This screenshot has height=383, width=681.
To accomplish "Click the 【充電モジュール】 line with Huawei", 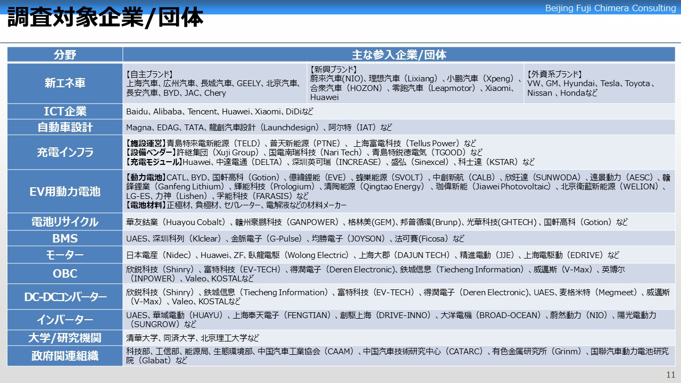I will point(330,162).
